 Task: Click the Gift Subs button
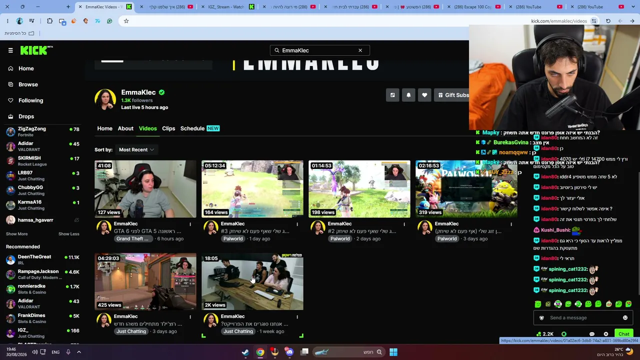(x=452, y=95)
